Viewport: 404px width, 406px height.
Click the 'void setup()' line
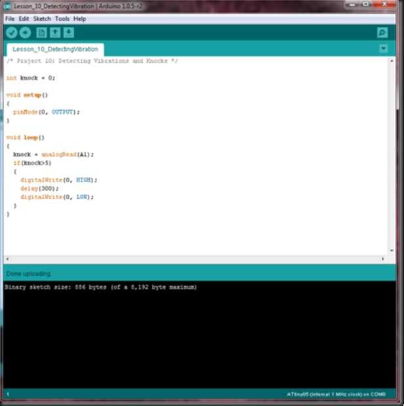pos(28,95)
